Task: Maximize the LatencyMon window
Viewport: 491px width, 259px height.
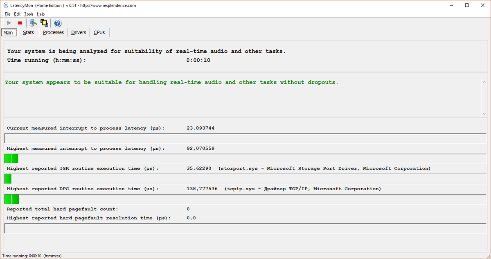Action: tap(467, 5)
